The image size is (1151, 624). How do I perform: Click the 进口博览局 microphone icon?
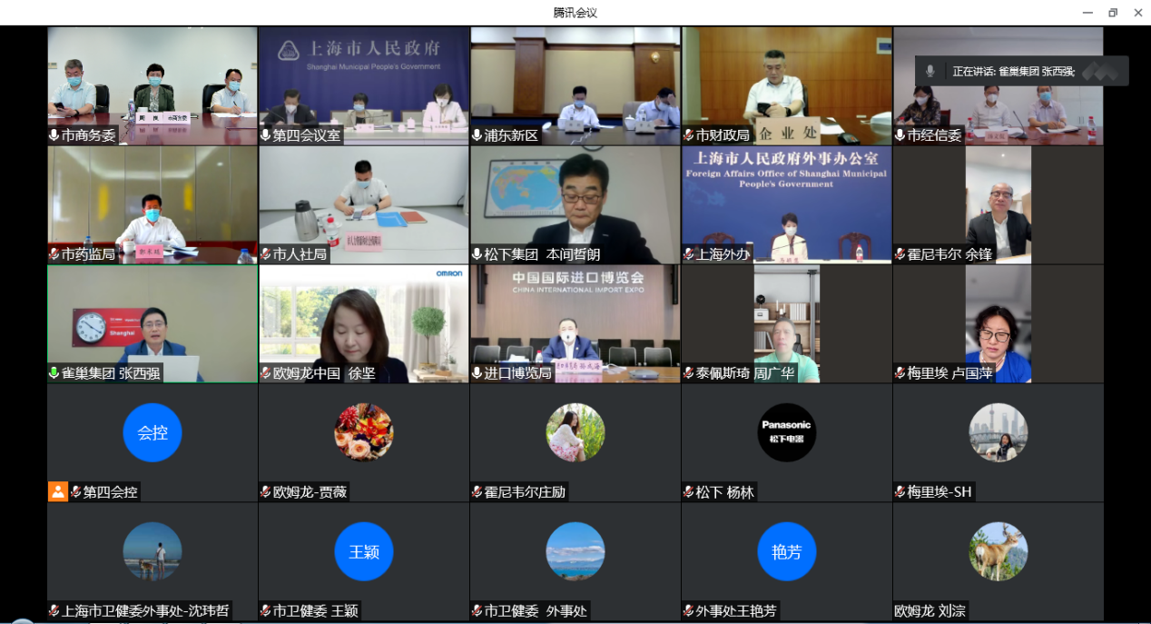pos(477,373)
